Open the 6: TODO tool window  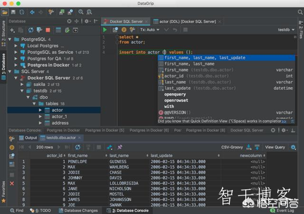40,211
